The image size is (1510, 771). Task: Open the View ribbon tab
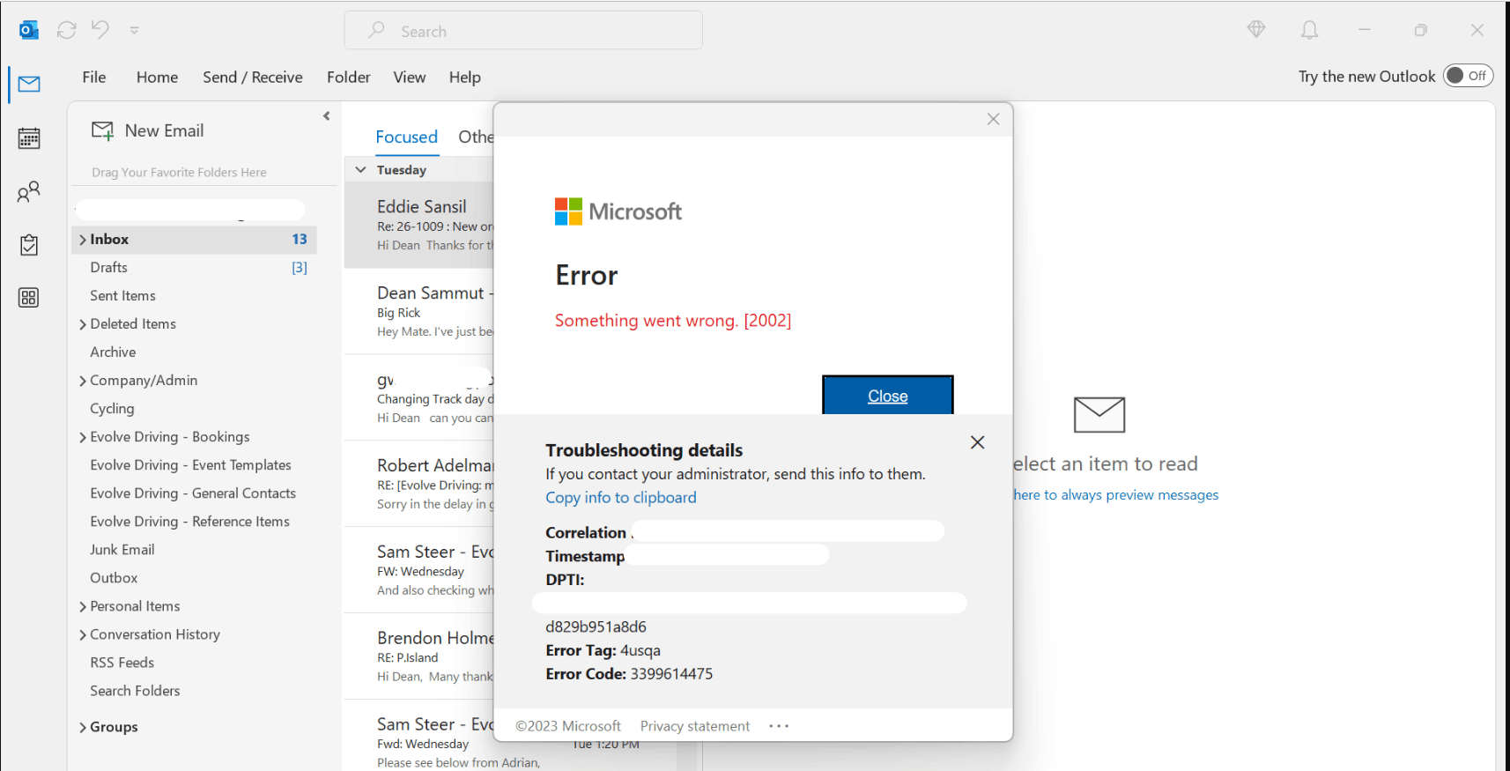[x=410, y=77]
